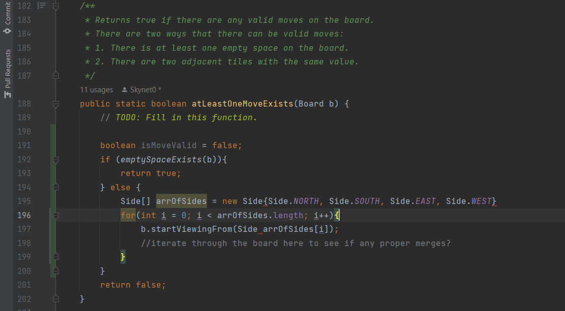Fold the for loop at line 196

point(56,215)
